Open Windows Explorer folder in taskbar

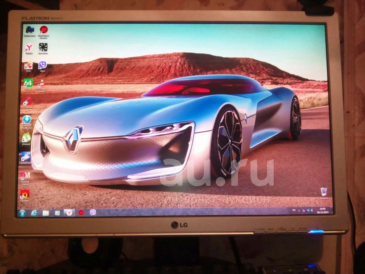pyautogui.click(x=46, y=213)
